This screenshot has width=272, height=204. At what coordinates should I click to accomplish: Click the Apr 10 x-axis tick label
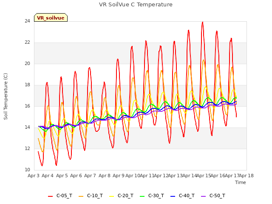[x=133, y=176]
